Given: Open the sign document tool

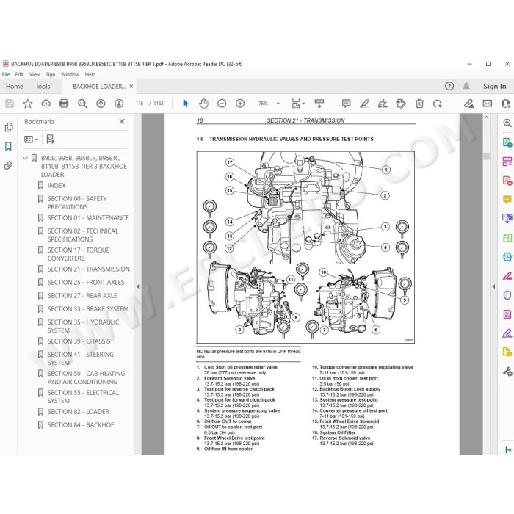Looking at the screenshot, I should tap(383, 104).
